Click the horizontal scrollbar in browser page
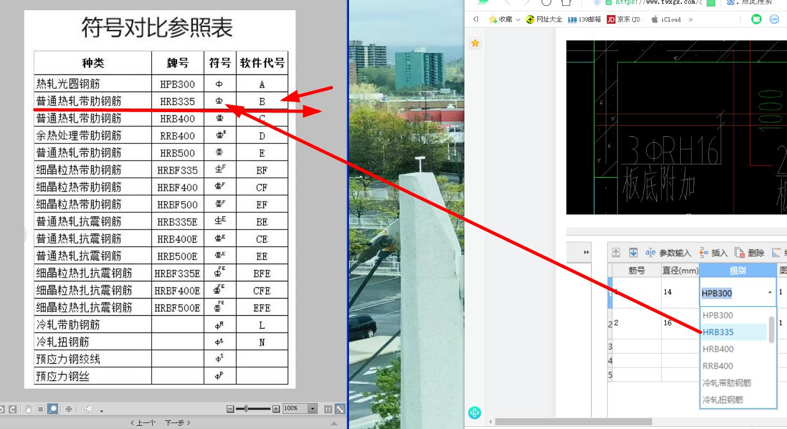This screenshot has height=429, width=787. (573, 421)
